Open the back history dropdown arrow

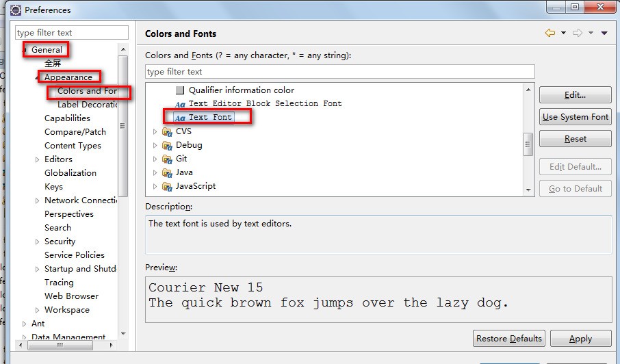[x=563, y=33]
